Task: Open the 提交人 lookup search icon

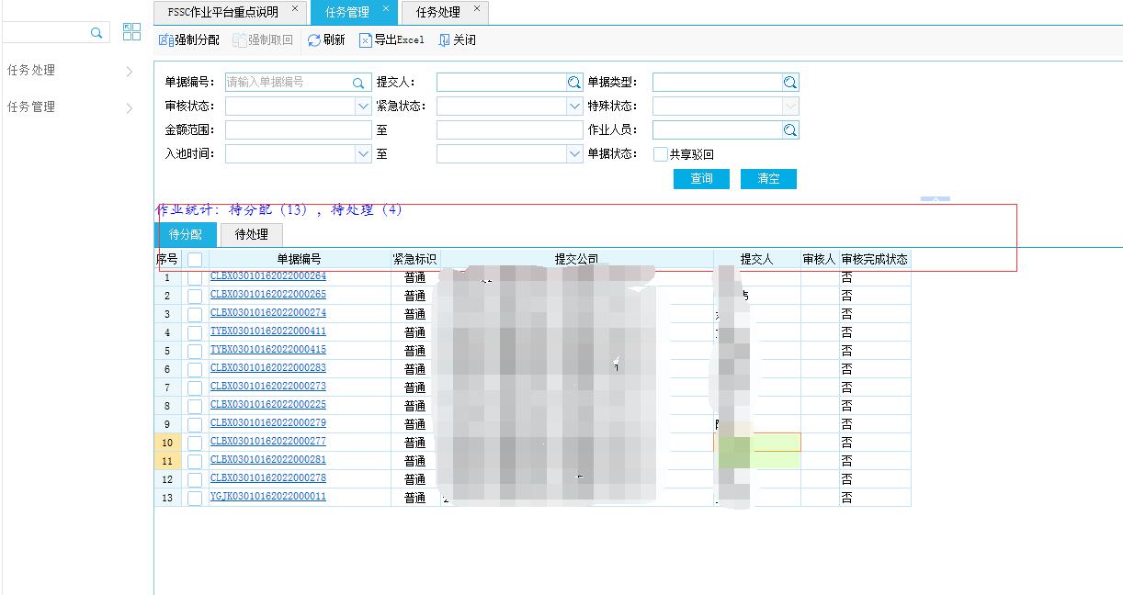Action: [x=574, y=83]
